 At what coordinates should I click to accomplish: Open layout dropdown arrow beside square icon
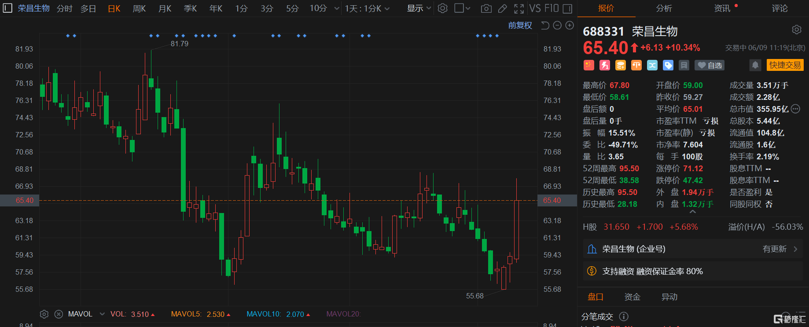point(468,8)
